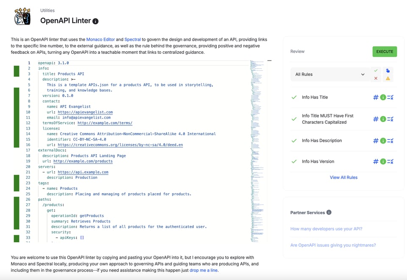Open the Utilities breadcrumb
Screen dimensions: 407x280
(47, 10)
